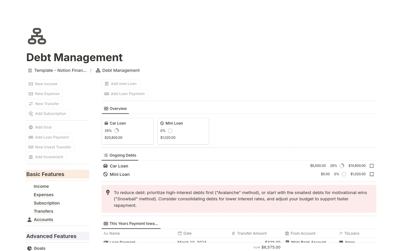Click the Add Investment button
Viewport: 402px width, 251px height.
coord(46,157)
